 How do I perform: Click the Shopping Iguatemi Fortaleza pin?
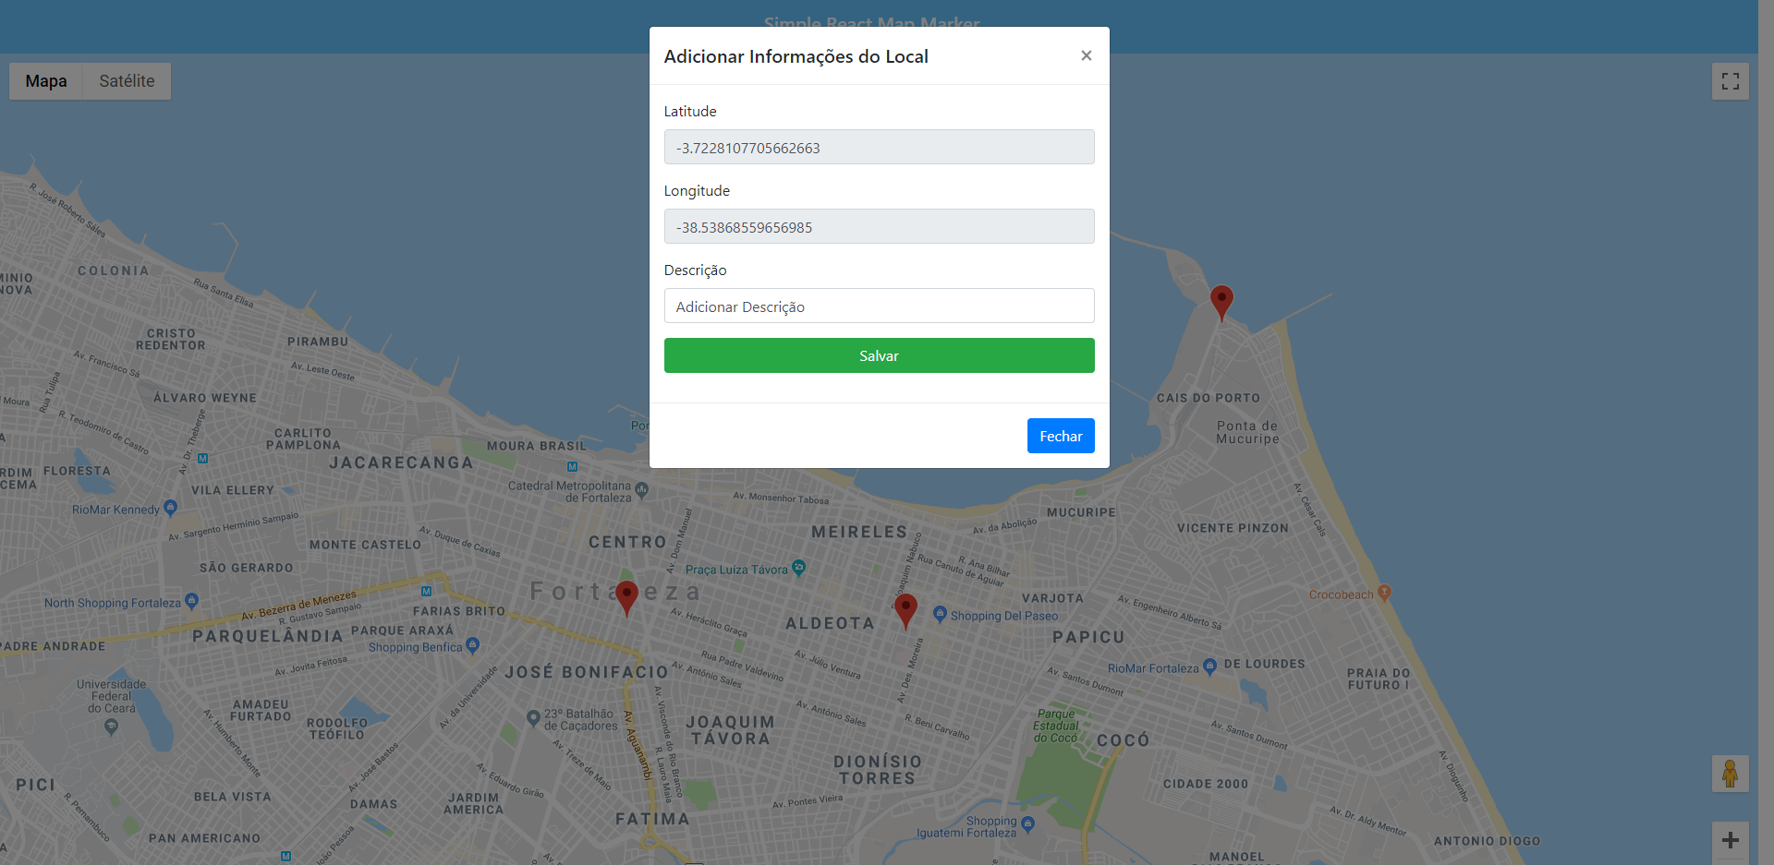click(x=1027, y=824)
